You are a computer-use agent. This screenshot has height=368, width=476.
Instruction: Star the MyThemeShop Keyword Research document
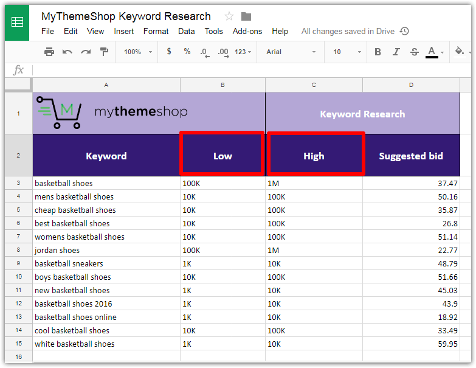pyautogui.click(x=229, y=16)
